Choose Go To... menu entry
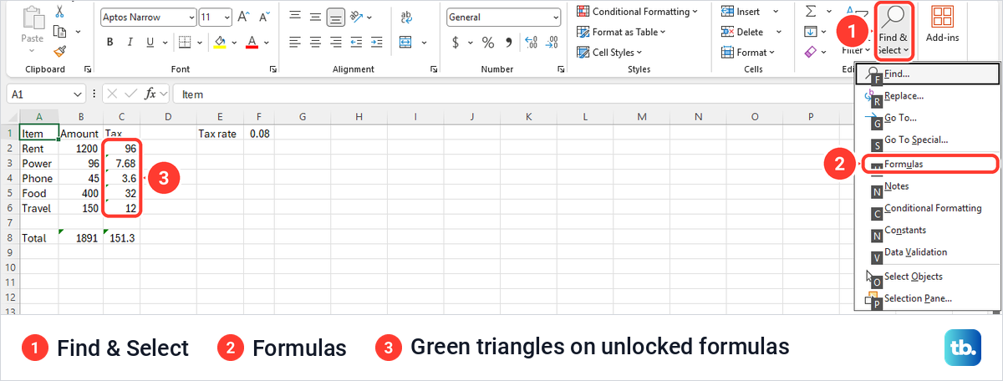This screenshot has height=381, width=1003. (927, 118)
